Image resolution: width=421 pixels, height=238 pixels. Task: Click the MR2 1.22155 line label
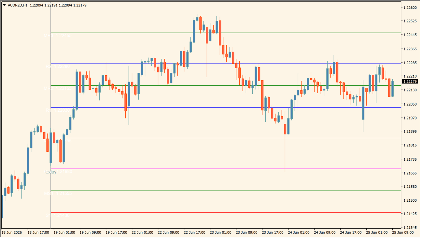click(58, 88)
